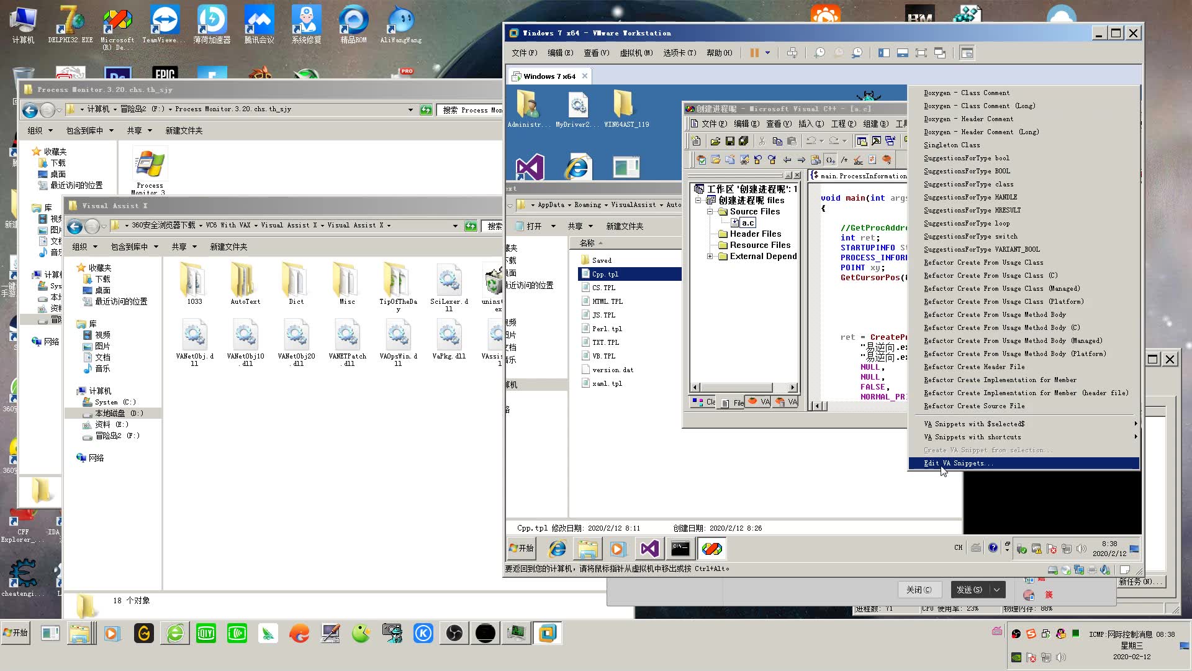Click the Visual Assist navigate back arrow
Viewport: 1192px width, 671px height.
pos(787,160)
